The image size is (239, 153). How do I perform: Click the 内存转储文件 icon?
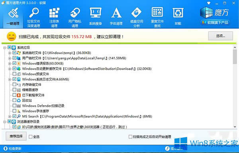point(19,84)
